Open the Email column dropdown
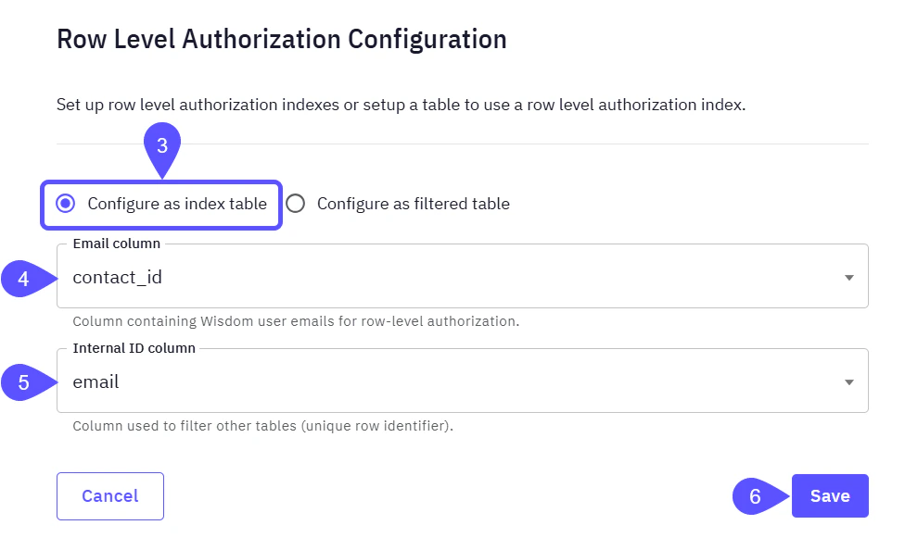This screenshot has height=550, width=905. 464,276
